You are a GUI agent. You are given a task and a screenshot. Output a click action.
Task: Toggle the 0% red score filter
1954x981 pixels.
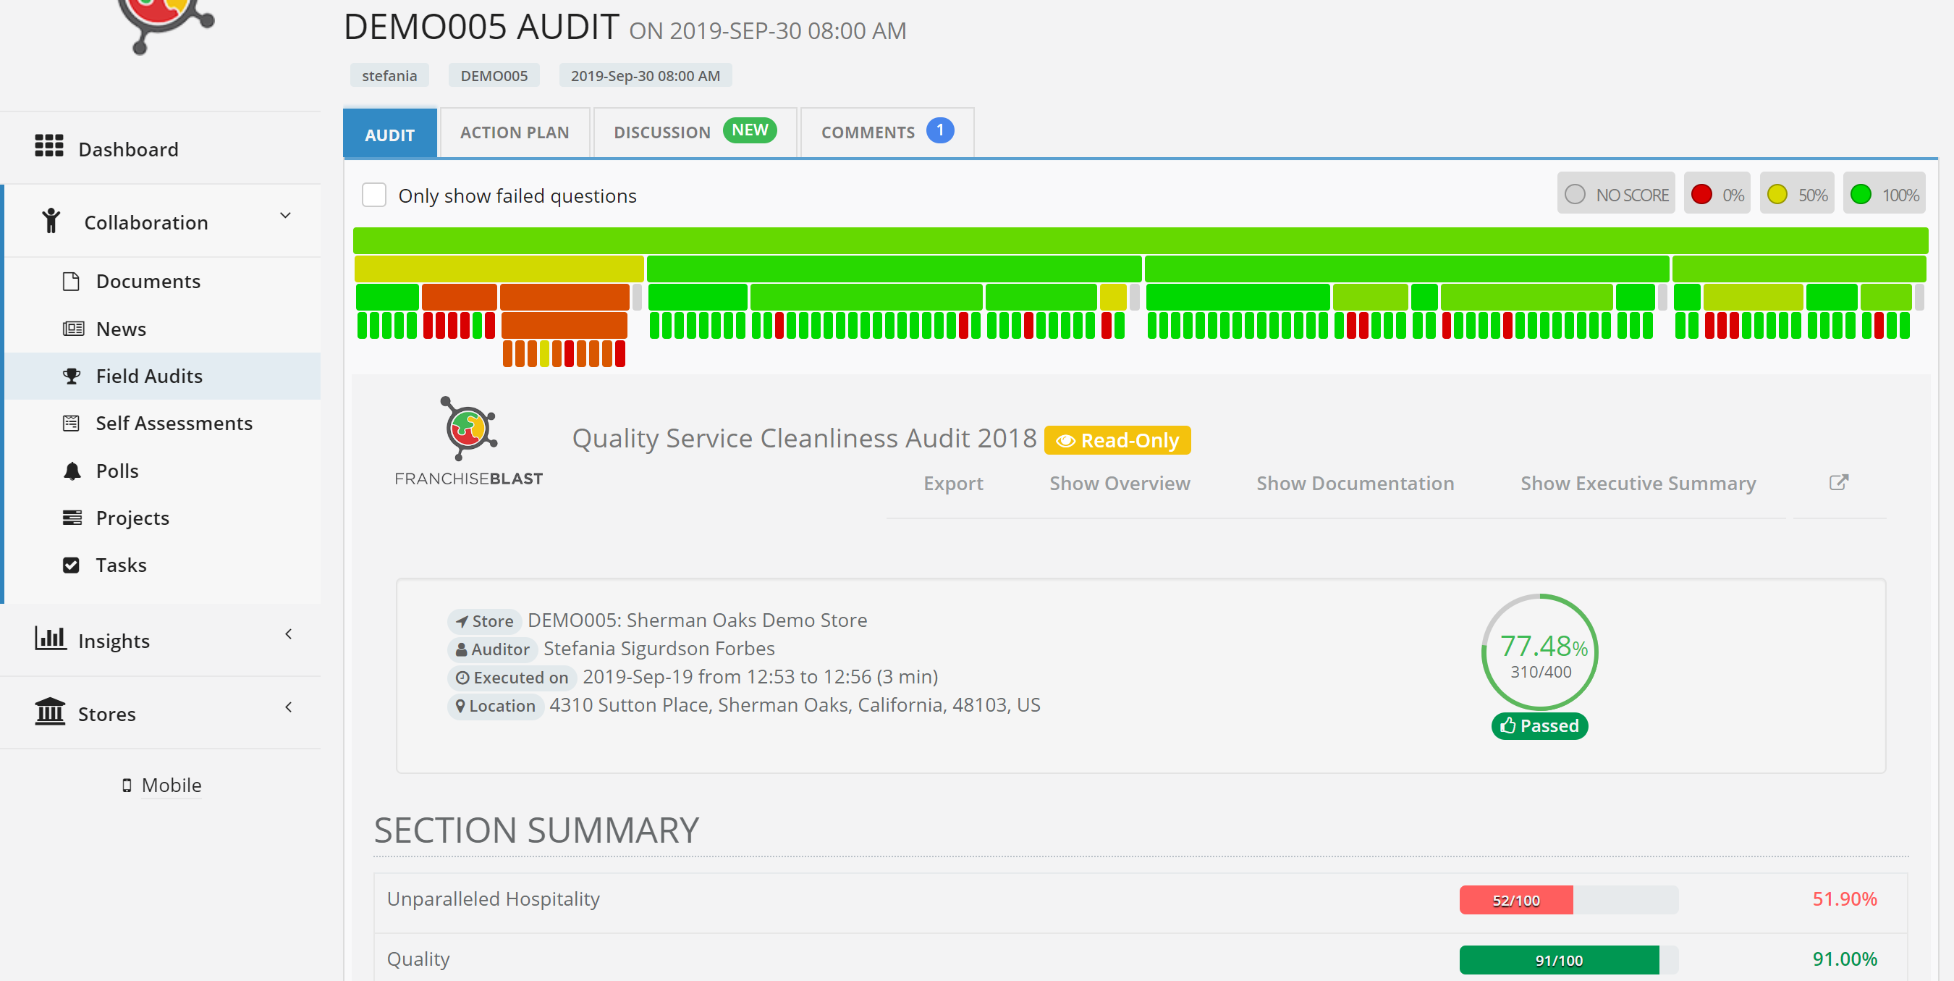click(1717, 195)
